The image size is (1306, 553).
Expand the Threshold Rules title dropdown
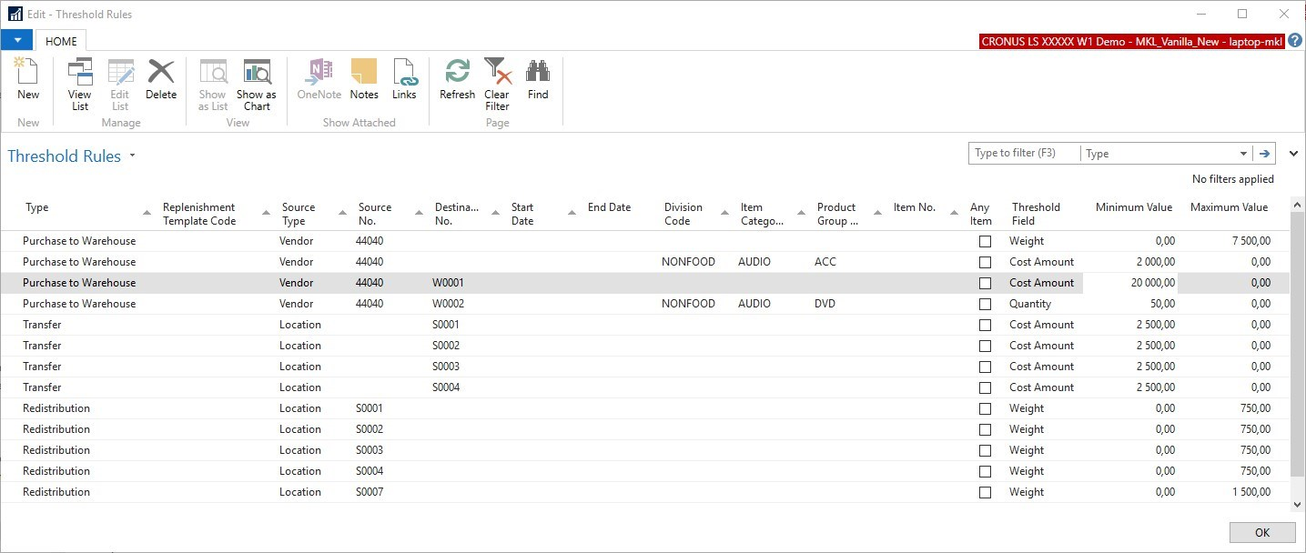(x=132, y=156)
